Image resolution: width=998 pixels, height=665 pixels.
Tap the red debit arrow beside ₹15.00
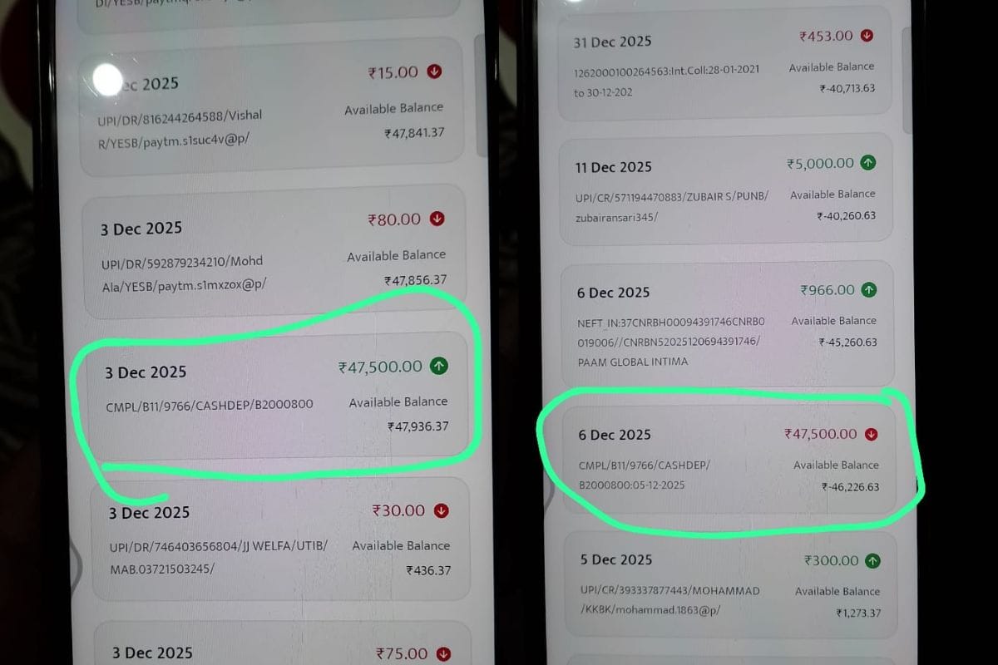coord(434,72)
